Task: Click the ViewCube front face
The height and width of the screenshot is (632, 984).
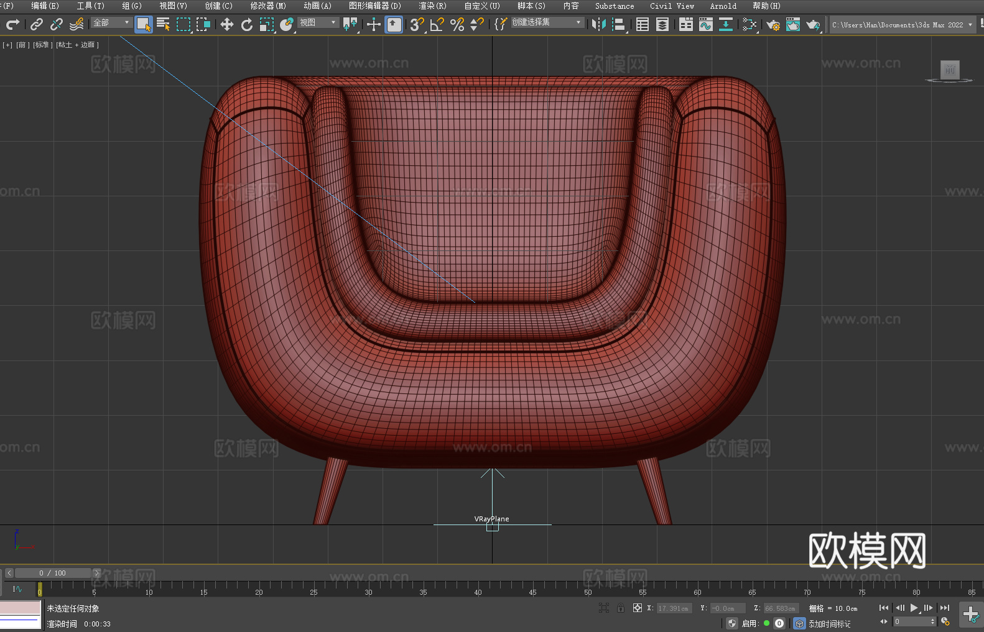Action: coord(950,70)
